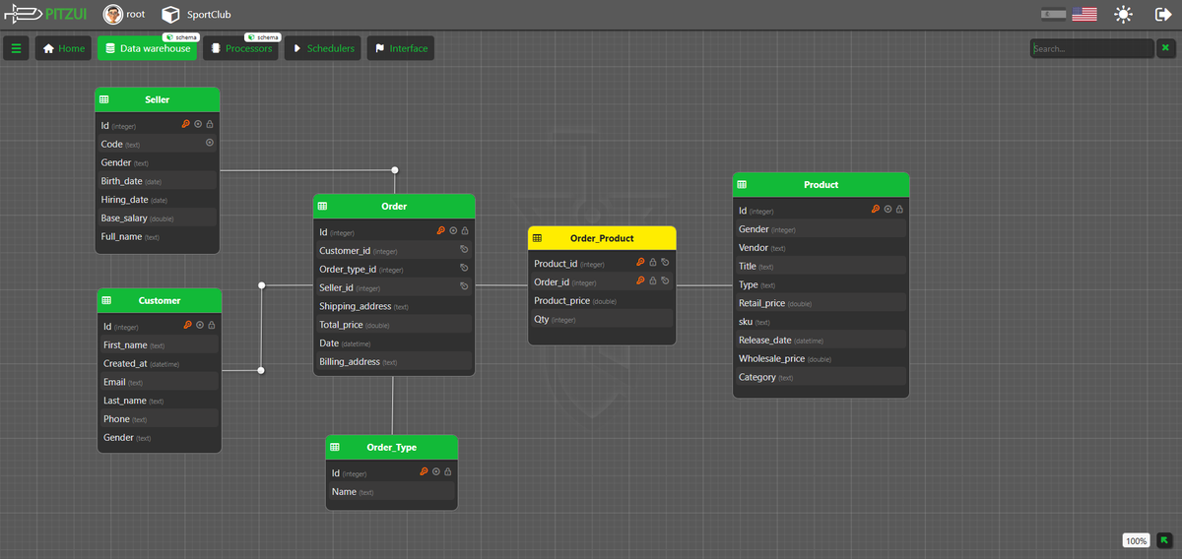Select the yellow Order_Product table header
Image resolution: width=1182 pixels, height=559 pixels.
coord(602,238)
